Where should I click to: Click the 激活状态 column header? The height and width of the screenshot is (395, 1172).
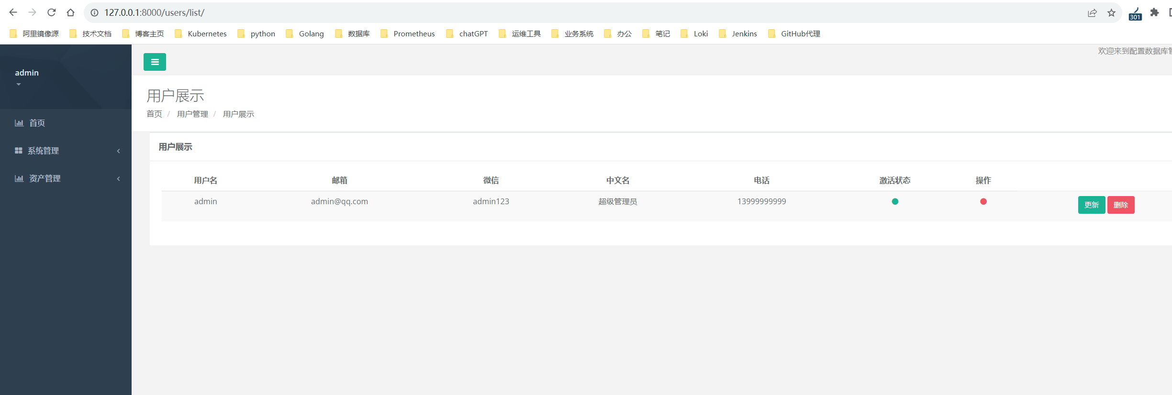coord(895,180)
